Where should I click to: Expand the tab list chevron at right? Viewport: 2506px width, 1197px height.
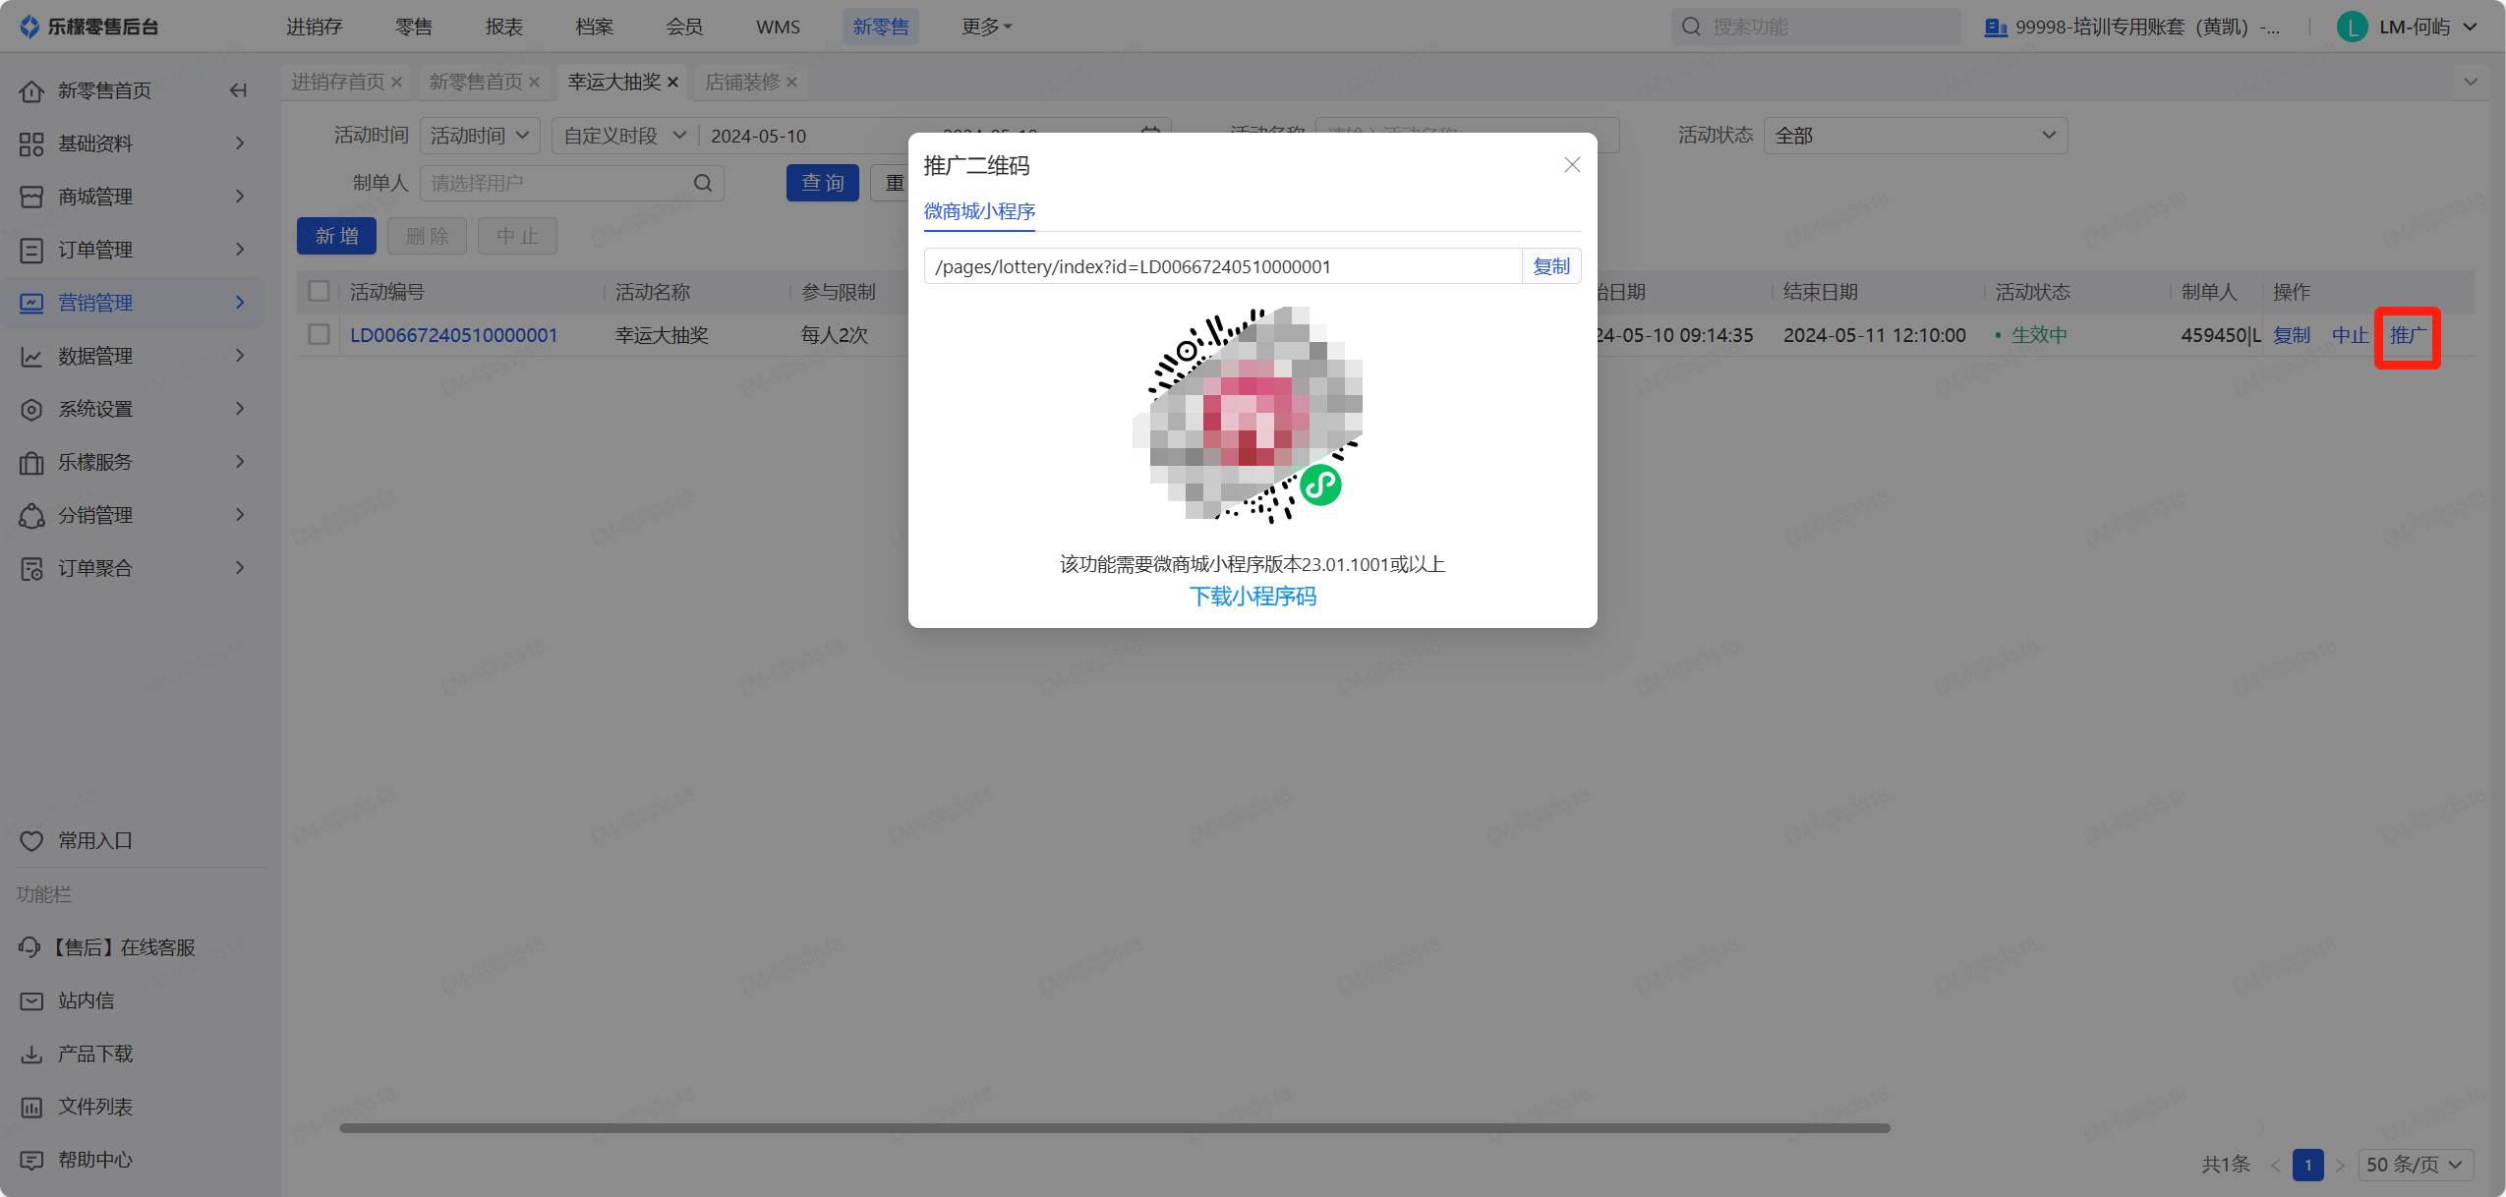click(x=2471, y=82)
